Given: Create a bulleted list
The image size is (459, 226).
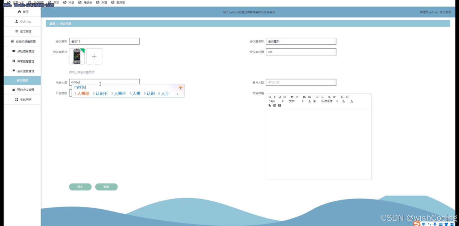Looking at the screenshot, I should [322, 97].
